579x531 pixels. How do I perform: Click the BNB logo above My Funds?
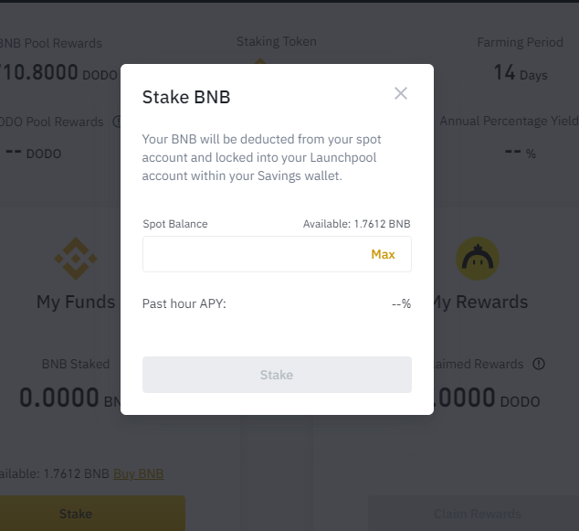pyautogui.click(x=76, y=259)
